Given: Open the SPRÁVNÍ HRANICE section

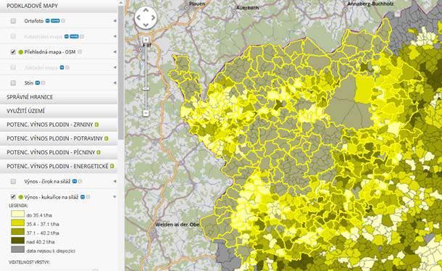Looking at the screenshot, I should tap(59, 97).
